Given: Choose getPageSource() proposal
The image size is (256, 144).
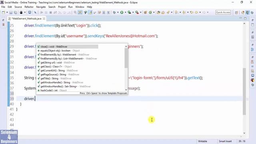Looking at the screenshot, I should click(x=58, y=74).
